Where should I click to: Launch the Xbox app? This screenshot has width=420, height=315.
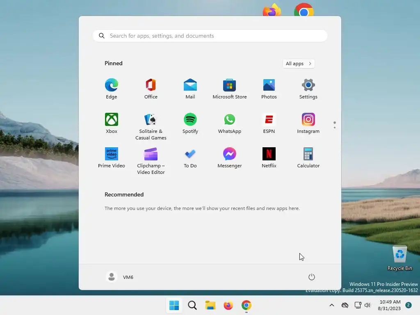tap(112, 123)
